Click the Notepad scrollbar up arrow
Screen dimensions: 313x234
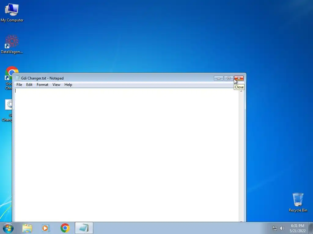[241, 91]
